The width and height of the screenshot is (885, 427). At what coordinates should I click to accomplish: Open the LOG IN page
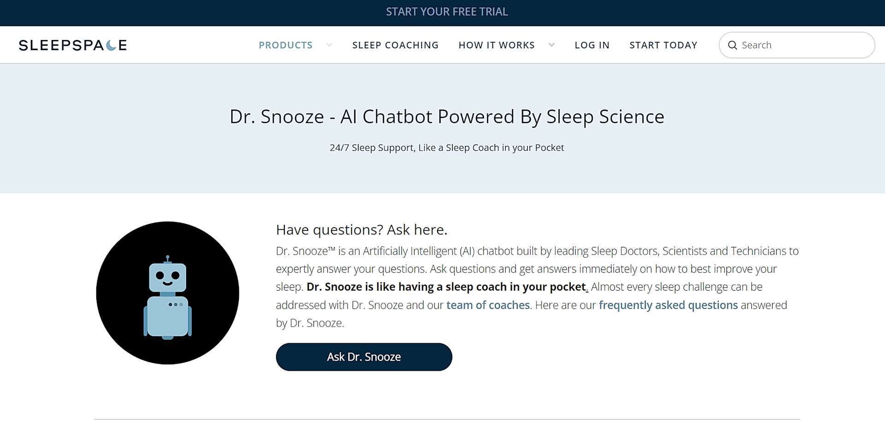click(592, 45)
